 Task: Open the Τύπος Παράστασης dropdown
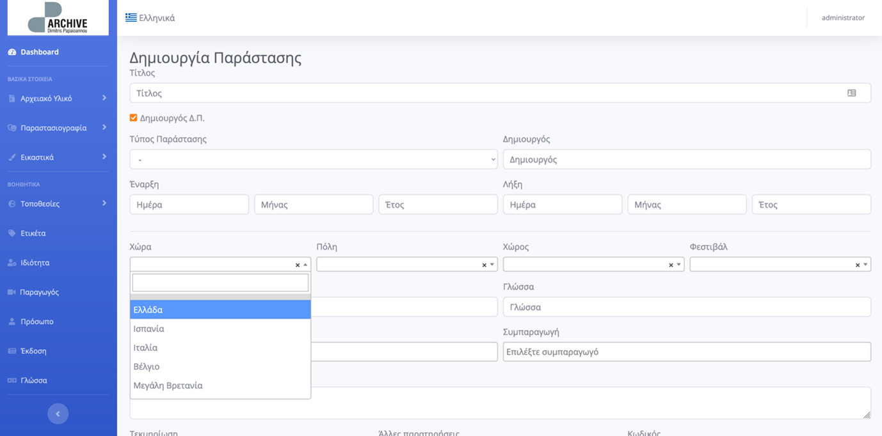313,159
